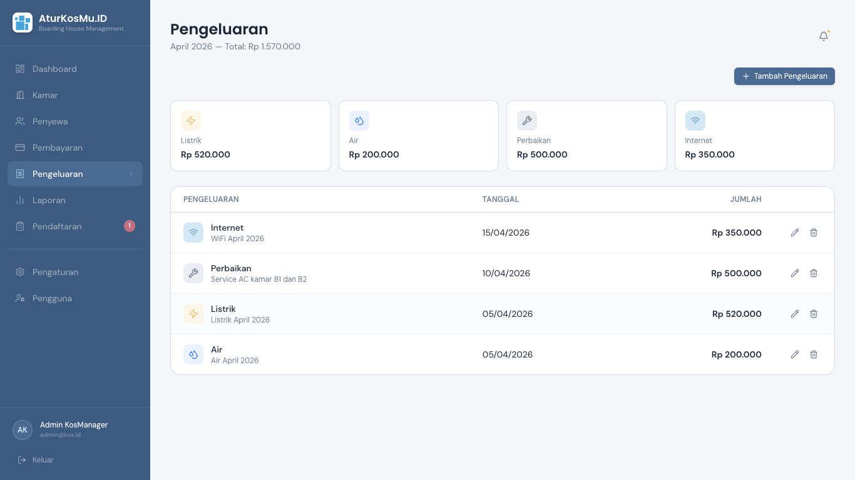Click the AK user avatar
Screen dimensions: 855x480
[x=23, y=430]
